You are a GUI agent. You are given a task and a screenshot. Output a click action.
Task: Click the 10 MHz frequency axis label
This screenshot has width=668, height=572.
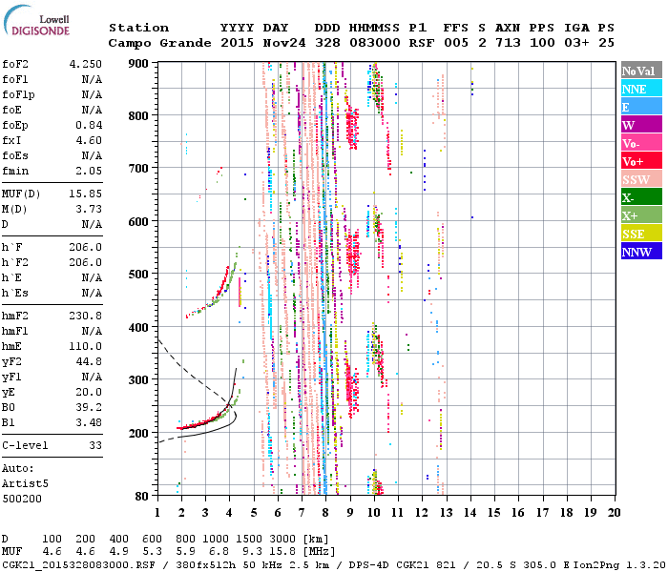pyautogui.click(x=374, y=513)
